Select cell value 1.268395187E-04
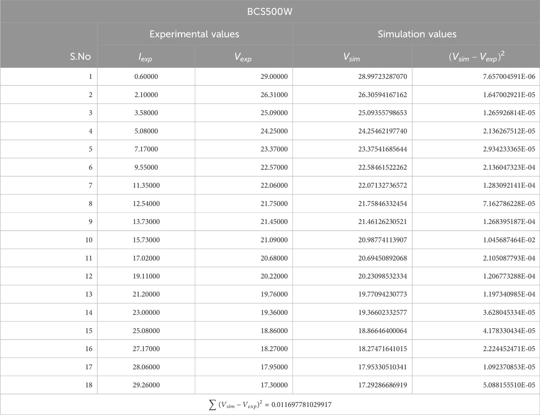The width and height of the screenshot is (540, 415). [x=509, y=222]
